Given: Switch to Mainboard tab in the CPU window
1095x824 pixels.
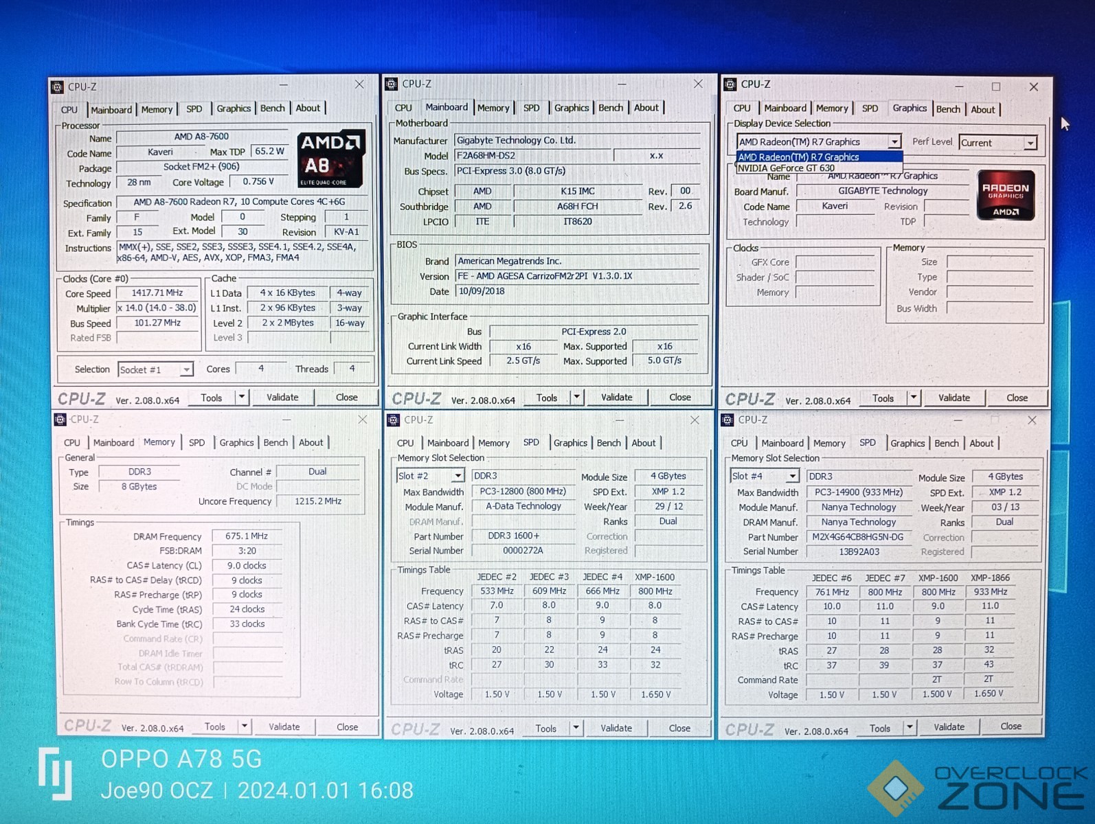Looking at the screenshot, I should point(111,110).
